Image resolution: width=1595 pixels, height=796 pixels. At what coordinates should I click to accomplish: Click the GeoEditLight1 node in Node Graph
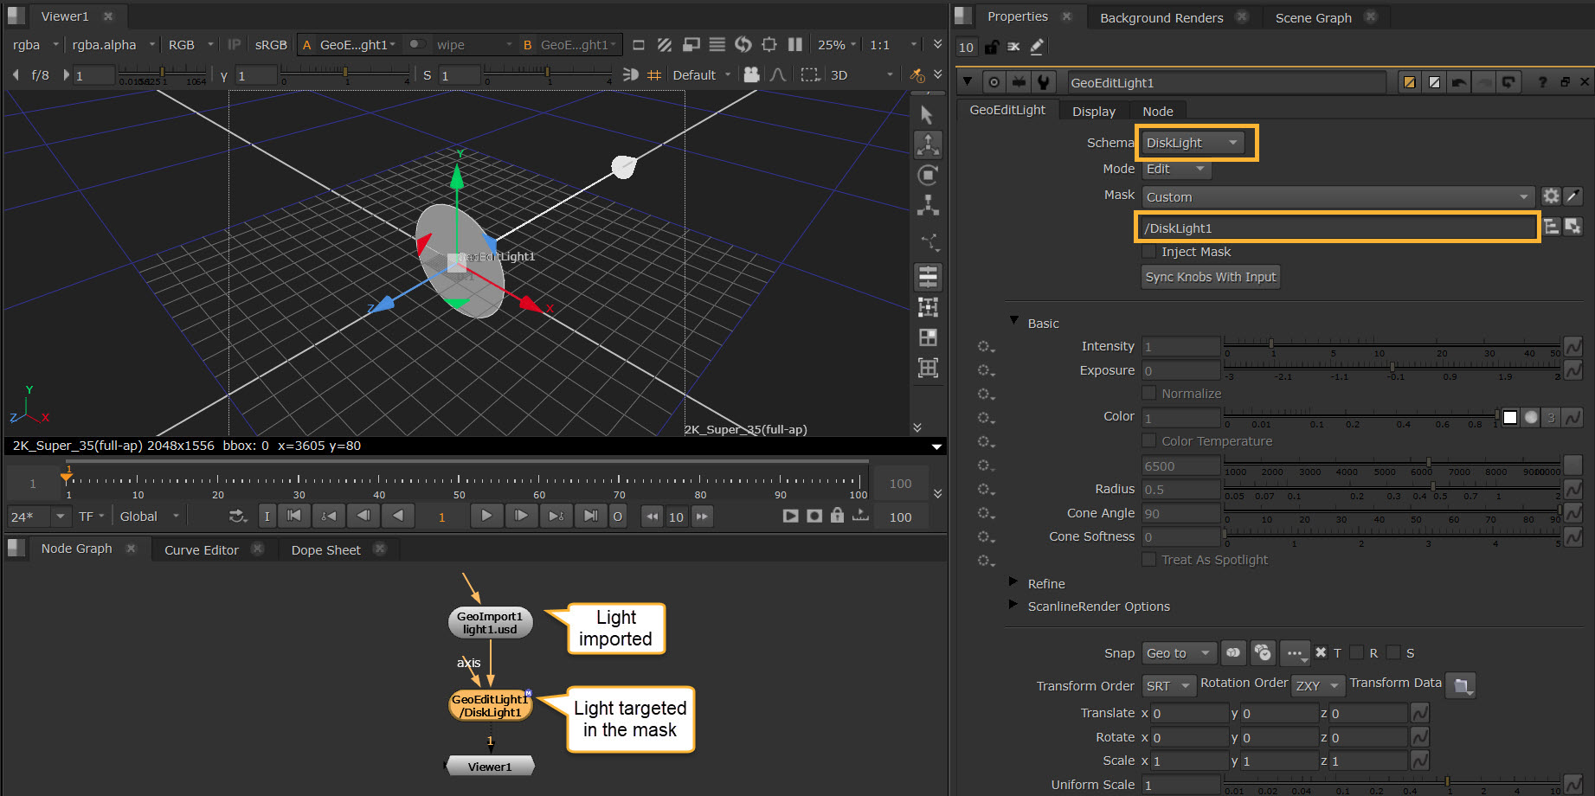point(490,706)
